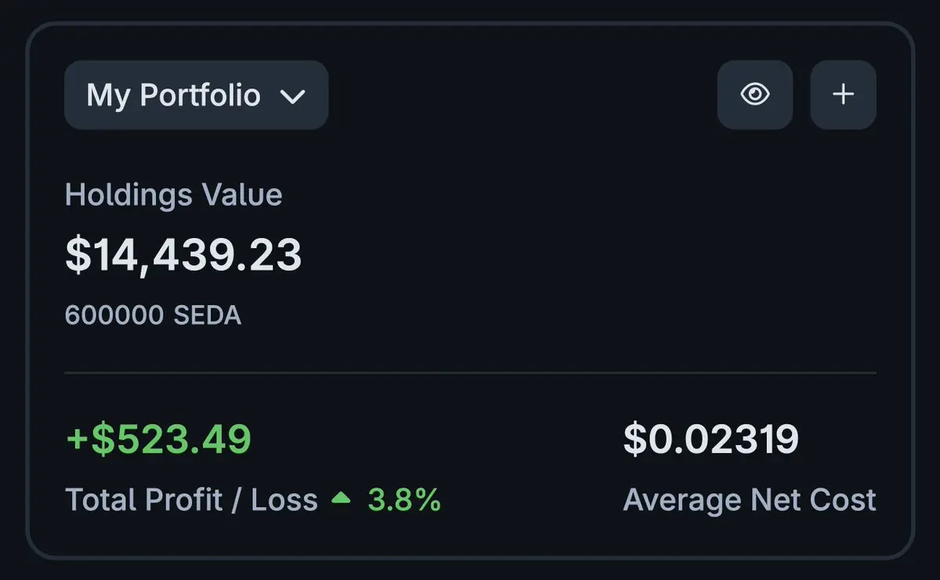The image size is (940, 580).
Task: Open the My Portfolio dropdown
Action: [x=196, y=95]
